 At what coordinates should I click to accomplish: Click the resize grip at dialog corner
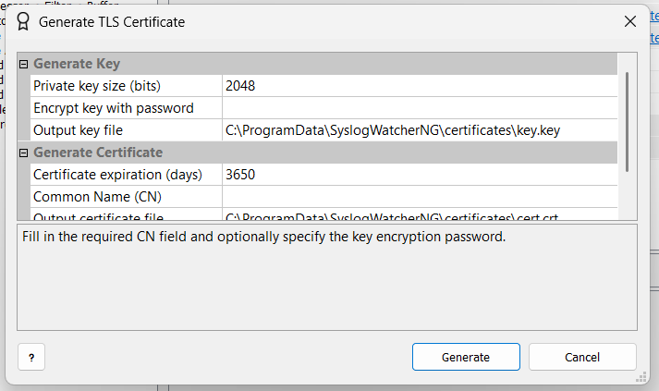[x=640, y=377]
